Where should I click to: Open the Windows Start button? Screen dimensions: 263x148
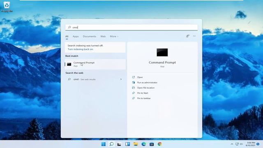[x=104, y=144]
